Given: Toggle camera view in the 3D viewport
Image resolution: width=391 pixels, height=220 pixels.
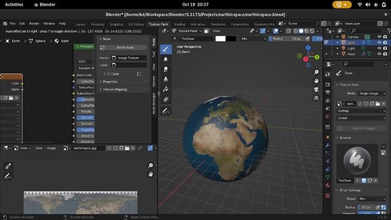Looking at the screenshot, I should (x=316, y=89).
